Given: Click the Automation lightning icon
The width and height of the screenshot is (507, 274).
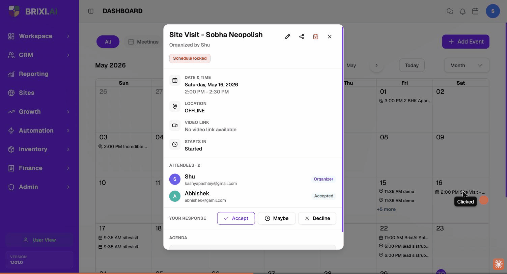Looking at the screenshot, I should coord(11,131).
